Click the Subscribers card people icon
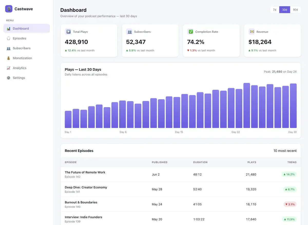This screenshot has height=225, width=308. click(129, 32)
